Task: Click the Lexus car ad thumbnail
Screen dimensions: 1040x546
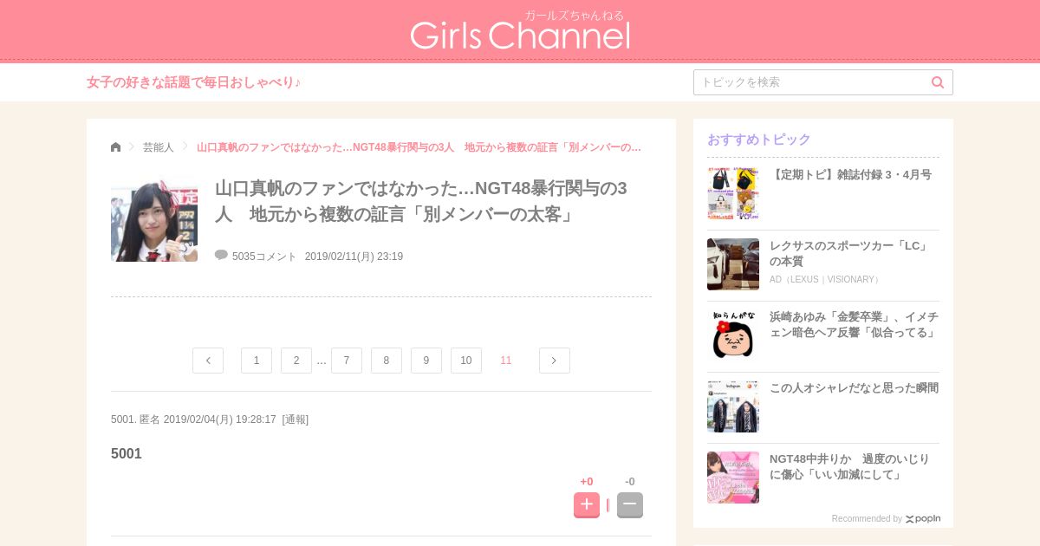Action: coord(733,264)
